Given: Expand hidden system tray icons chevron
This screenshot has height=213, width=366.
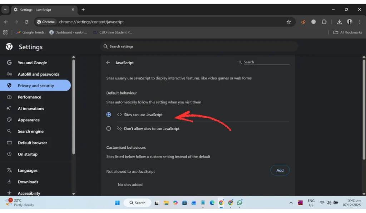Looking at the screenshot, I should pyautogui.click(x=291, y=203).
